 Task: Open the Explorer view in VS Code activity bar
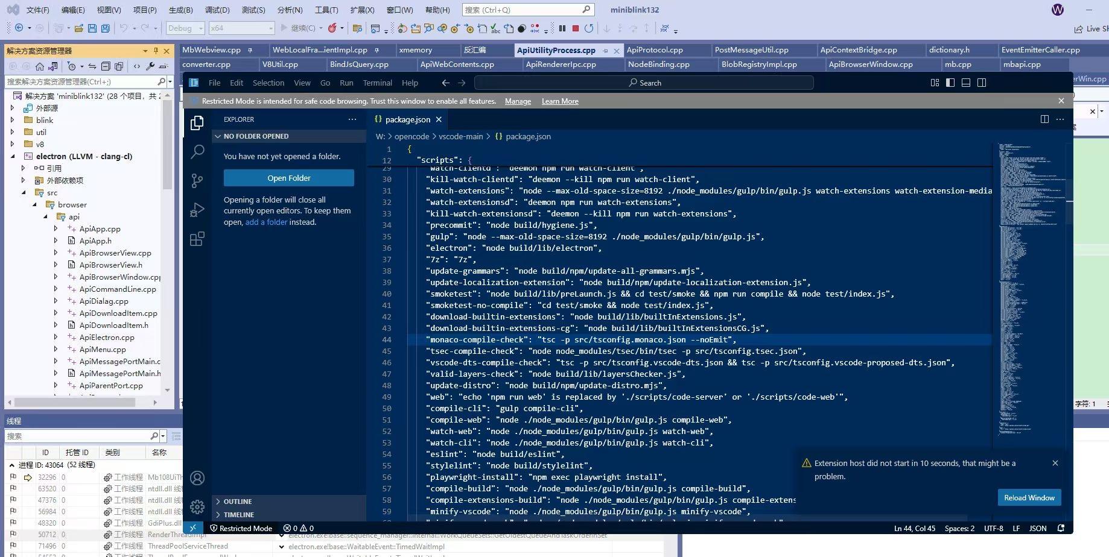[x=197, y=123]
